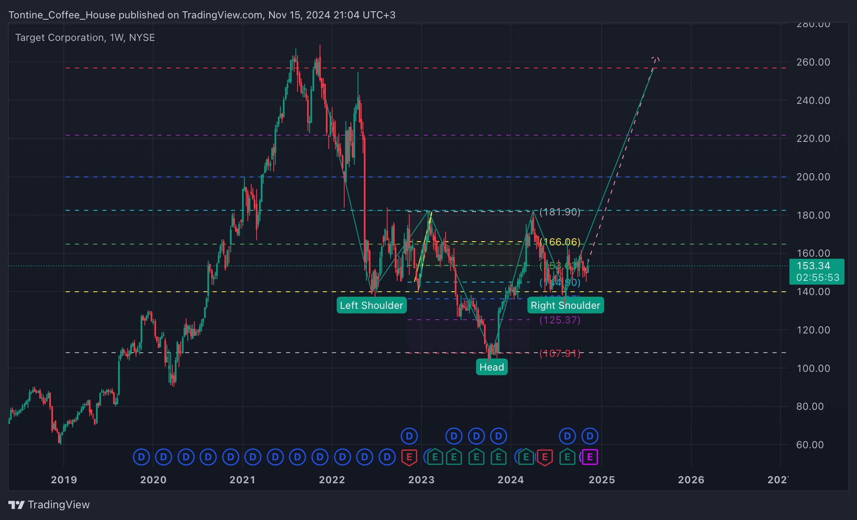Image resolution: width=857 pixels, height=520 pixels.
Task: Click the 240.00 price axis label
Action: [813, 101]
